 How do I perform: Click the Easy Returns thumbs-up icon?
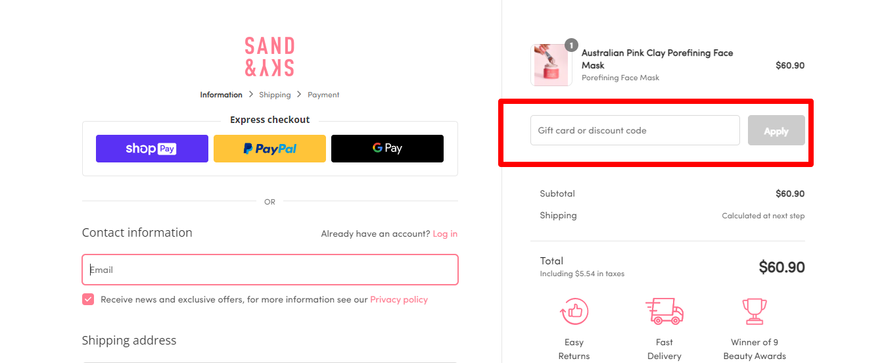click(x=574, y=311)
